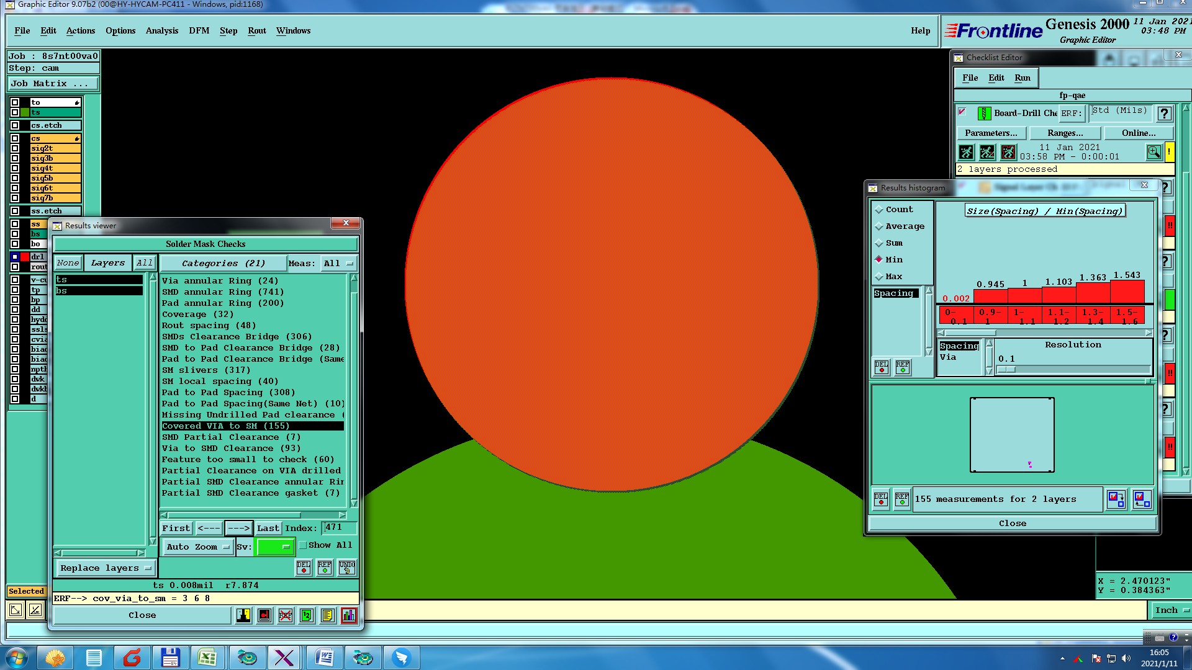
Task: Expand the Replace layers dropdown
Action: (106, 568)
